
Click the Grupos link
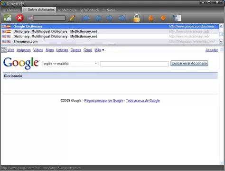pos(75,50)
